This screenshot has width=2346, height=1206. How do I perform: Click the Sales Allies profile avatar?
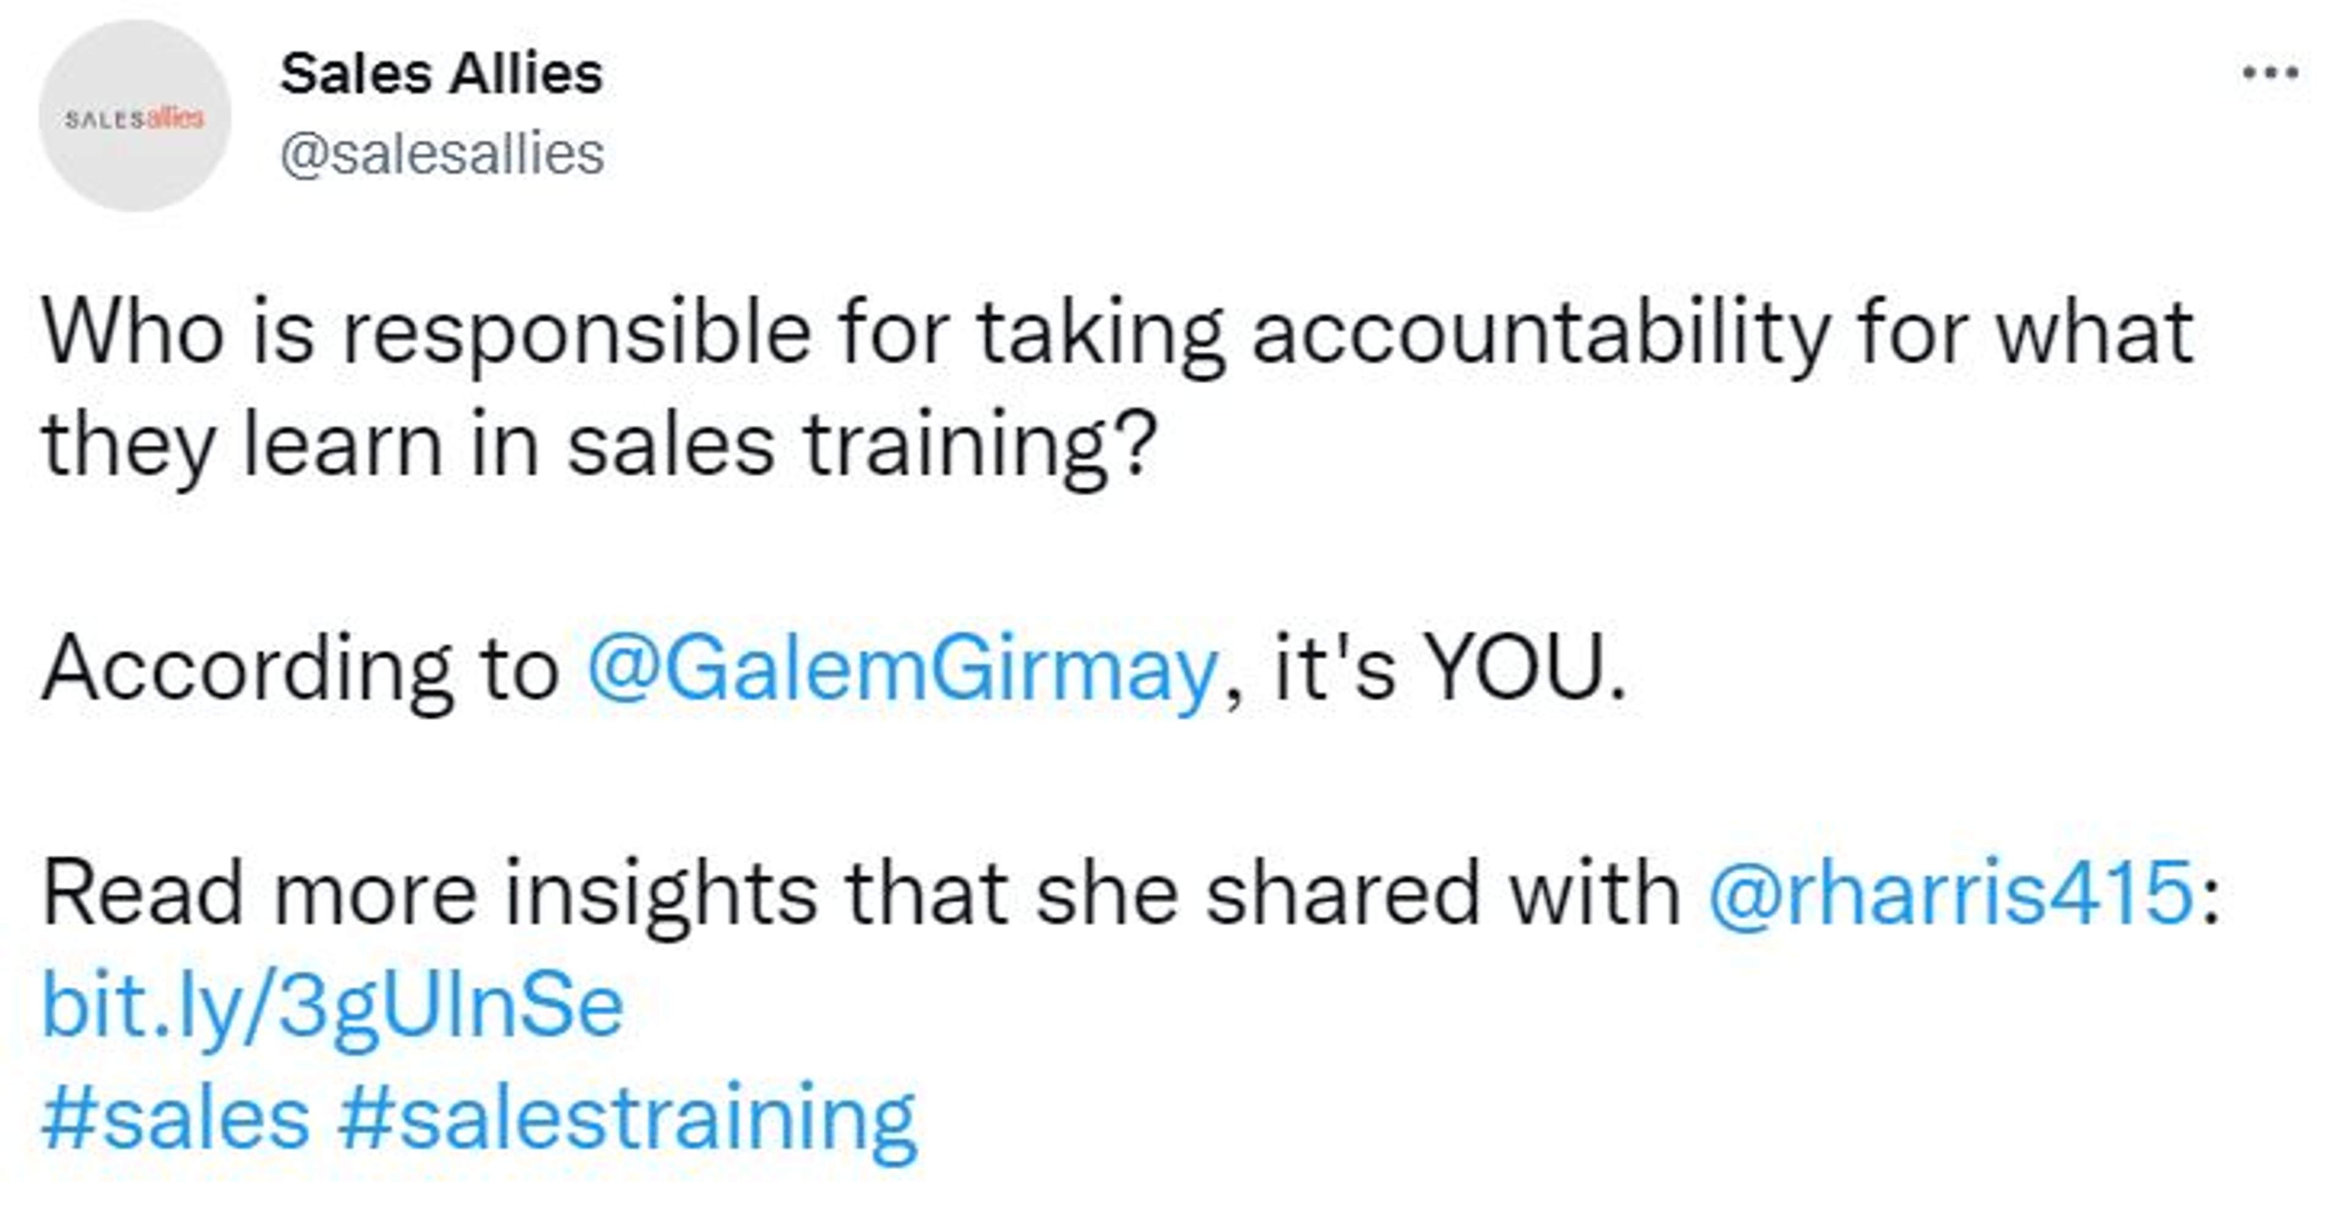[135, 117]
